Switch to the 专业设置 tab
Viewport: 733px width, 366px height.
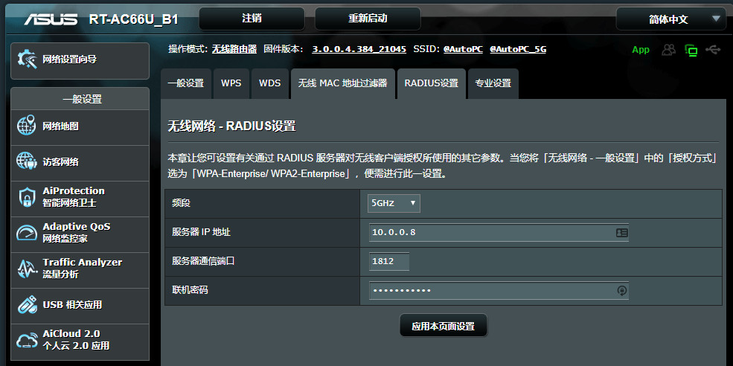pos(493,83)
